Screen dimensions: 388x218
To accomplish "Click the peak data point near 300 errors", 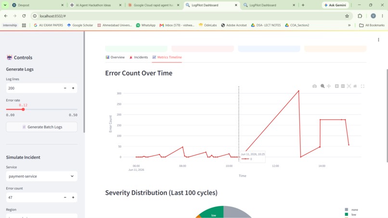I will [x=298, y=91].
